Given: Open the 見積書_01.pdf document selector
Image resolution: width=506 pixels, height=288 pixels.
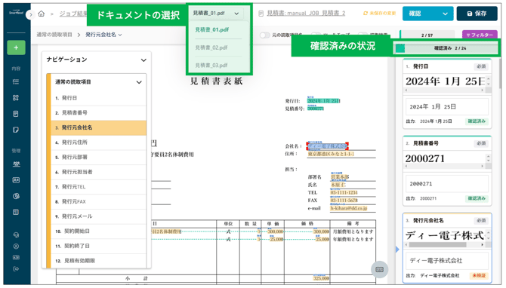Looking at the screenshot, I should click(216, 14).
